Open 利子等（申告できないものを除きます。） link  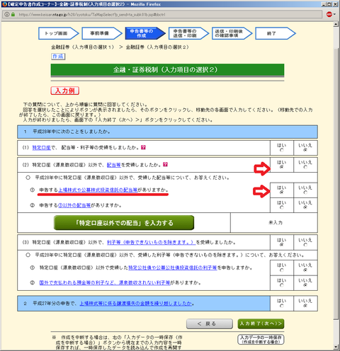[152, 242]
